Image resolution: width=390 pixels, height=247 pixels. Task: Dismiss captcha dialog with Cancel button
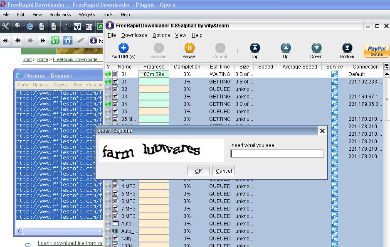(x=224, y=171)
